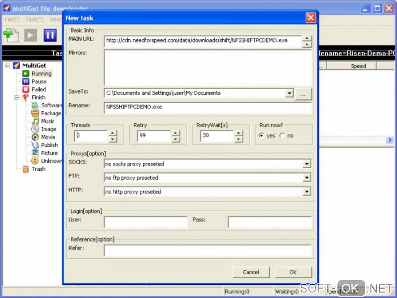
Task: Click the Running:0 status bar entry
Action: 237,292
